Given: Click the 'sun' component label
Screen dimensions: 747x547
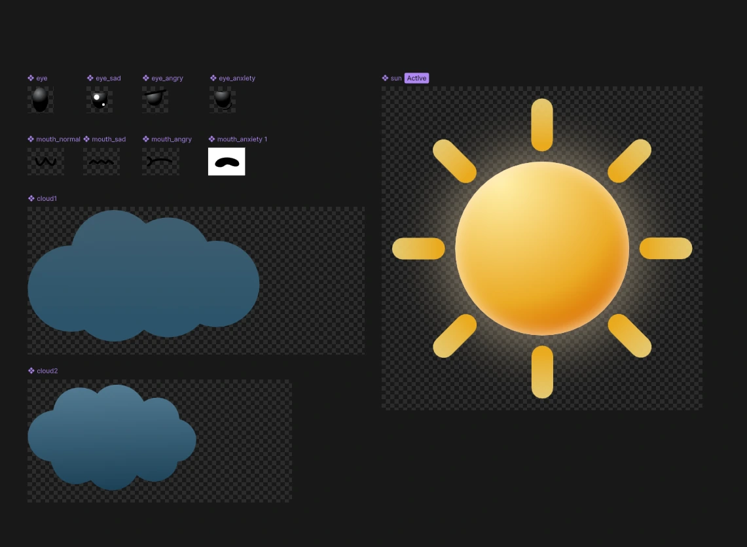Looking at the screenshot, I should pos(396,78).
